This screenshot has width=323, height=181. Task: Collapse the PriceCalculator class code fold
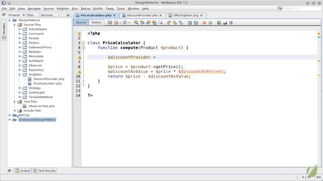point(83,43)
